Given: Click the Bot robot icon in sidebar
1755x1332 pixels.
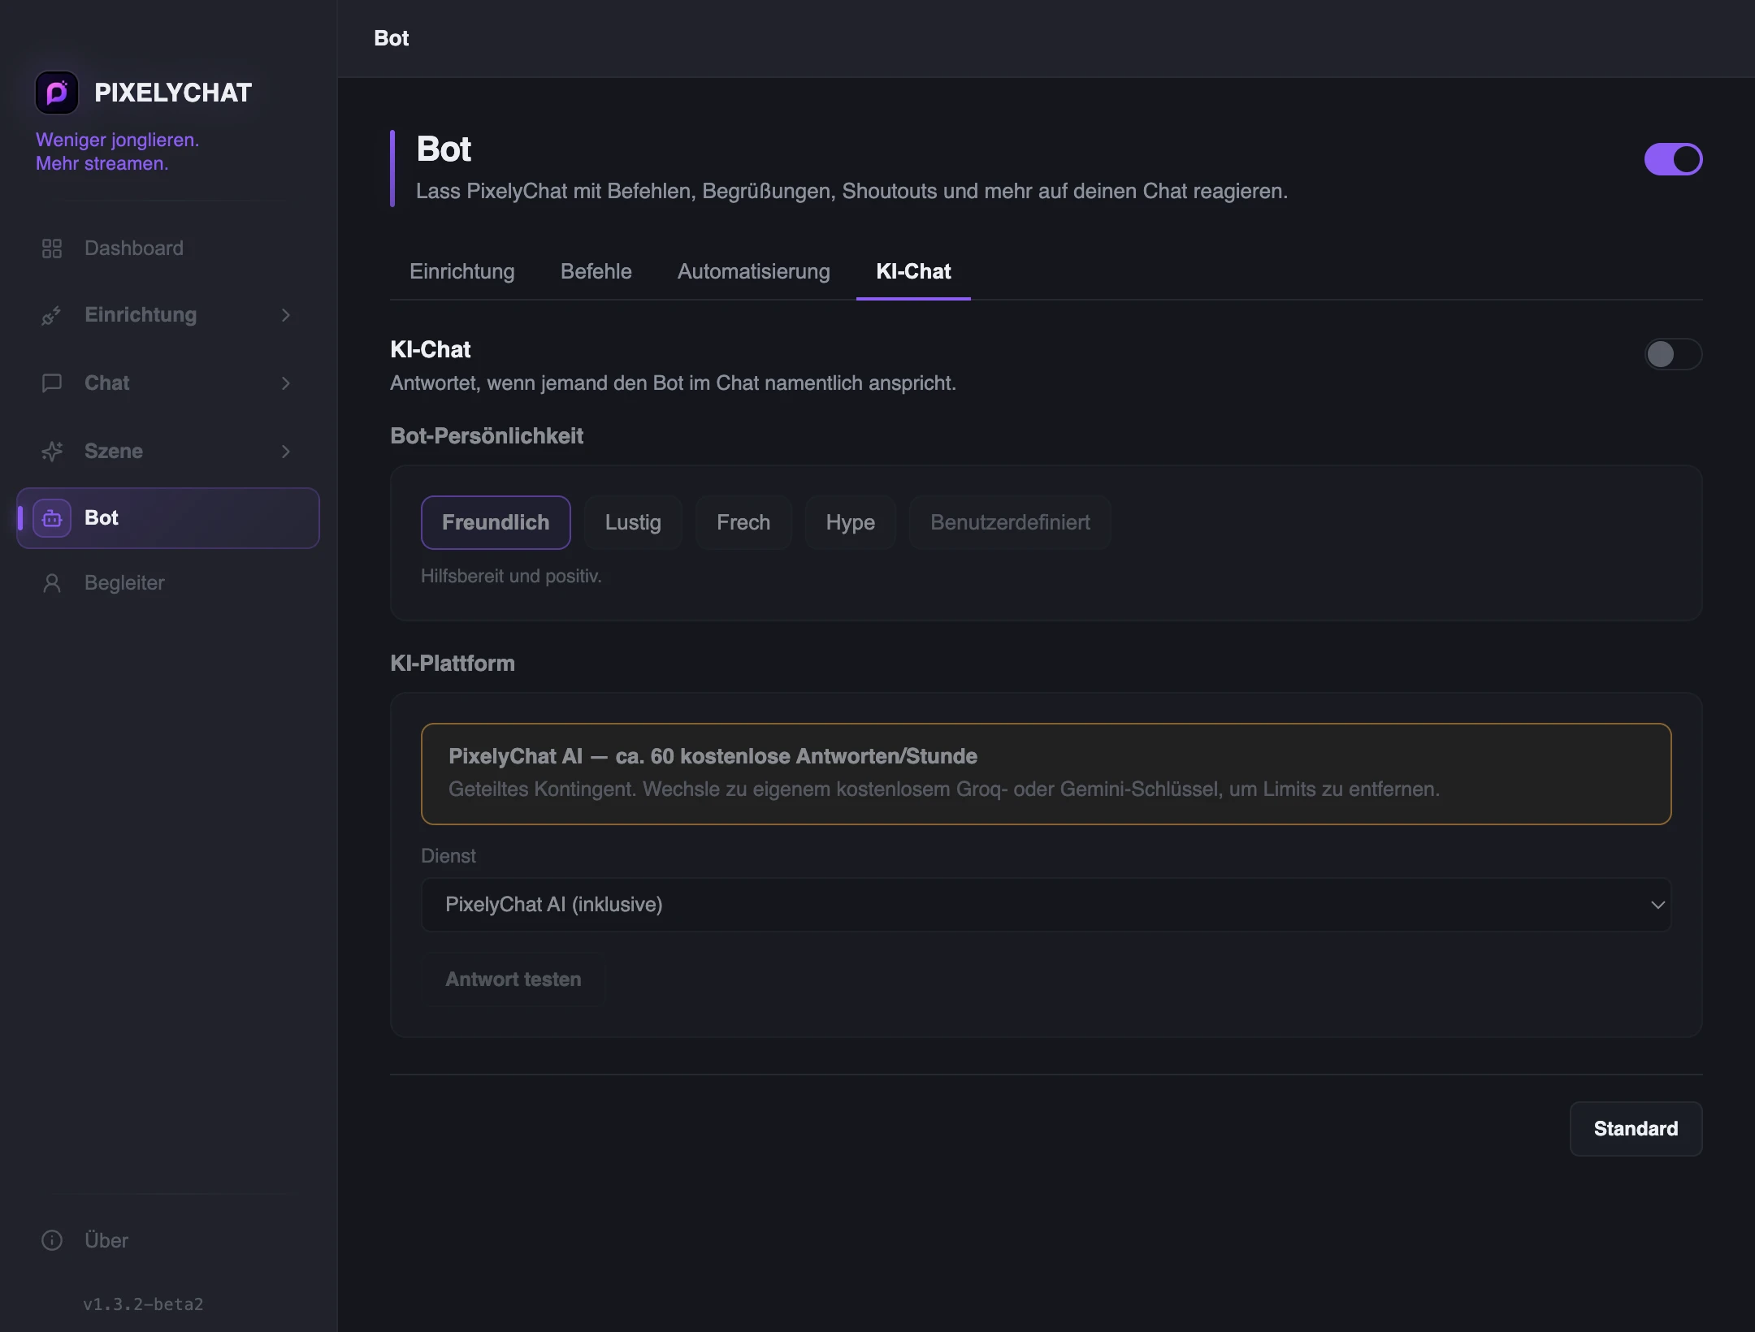Looking at the screenshot, I should point(52,518).
